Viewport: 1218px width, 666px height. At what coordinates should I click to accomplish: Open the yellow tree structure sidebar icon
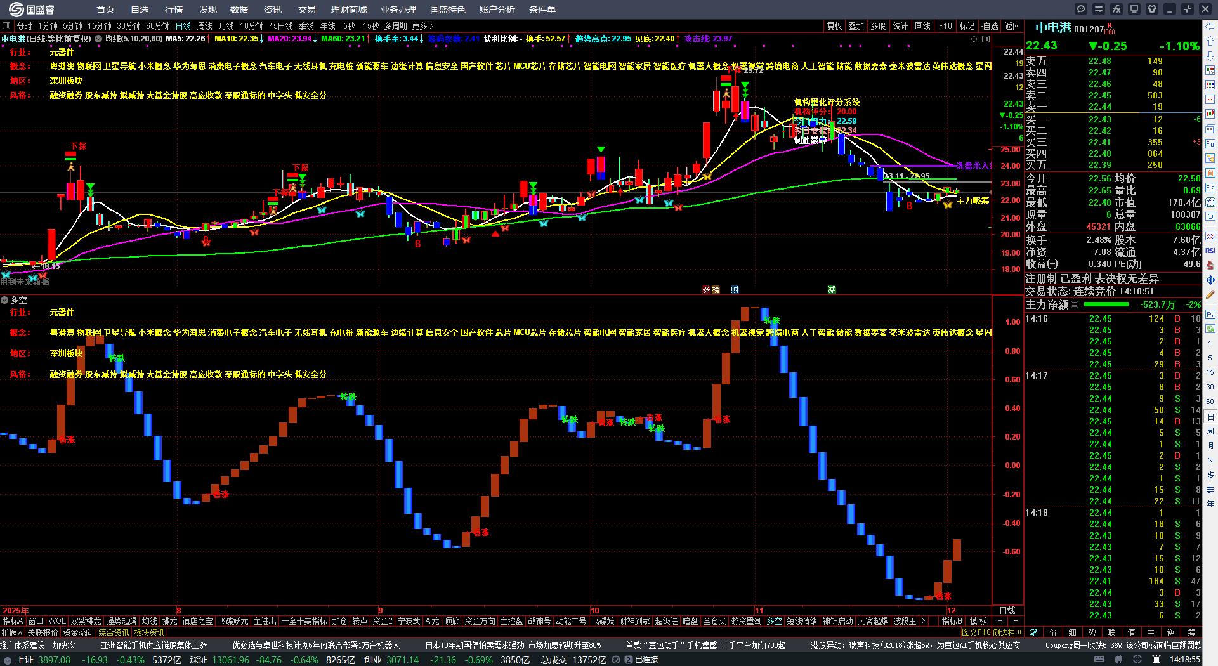(1210, 159)
